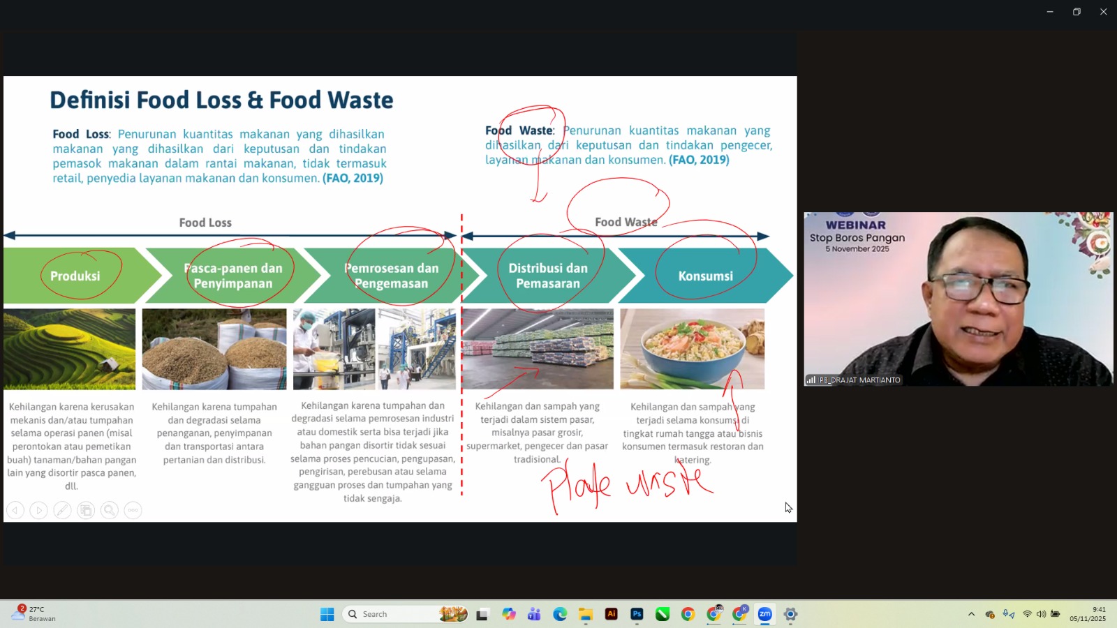Advance to next slide with the right arrow control
This screenshot has width=1117, height=628.
39,511
